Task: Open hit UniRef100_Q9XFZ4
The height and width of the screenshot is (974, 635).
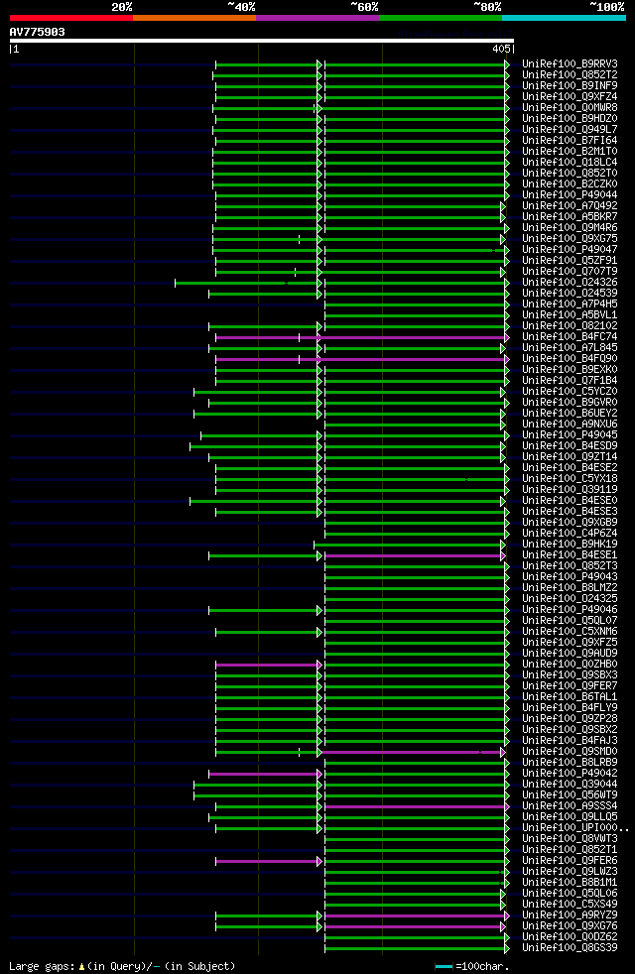Action: point(570,97)
